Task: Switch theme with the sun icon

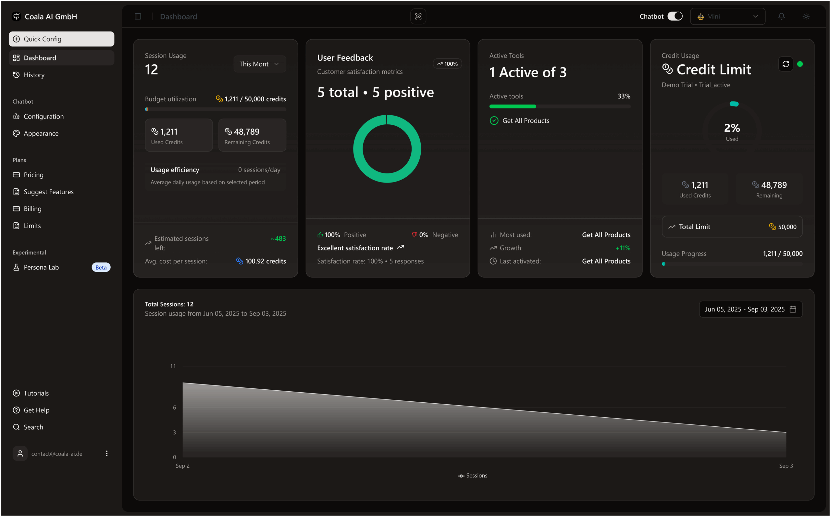Action: pyautogui.click(x=806, y=17)
